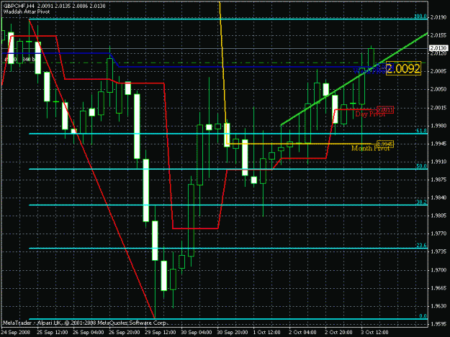Screen dimensions: 450x337
Task: Click 2.0085 on the price axis
Action: [438, 71]
